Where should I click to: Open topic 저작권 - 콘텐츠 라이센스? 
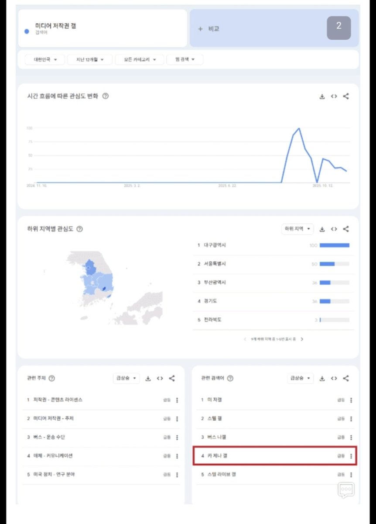pos(58,400)
